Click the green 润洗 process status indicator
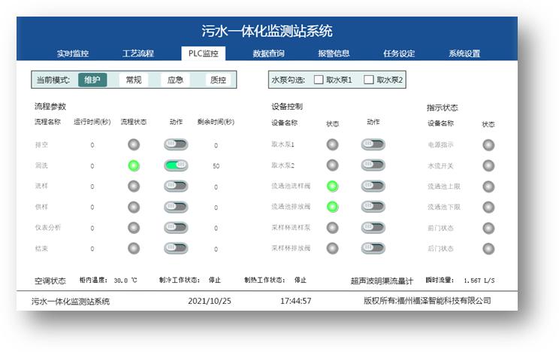This screenshot has height=352, width=559. click(x=134, y=165)
